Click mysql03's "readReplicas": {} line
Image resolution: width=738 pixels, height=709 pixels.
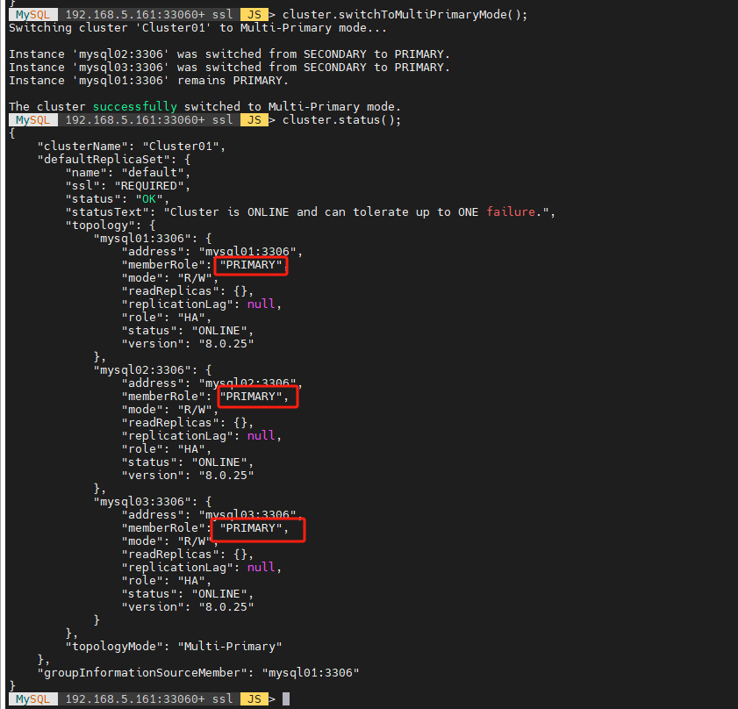coord(187,555)
